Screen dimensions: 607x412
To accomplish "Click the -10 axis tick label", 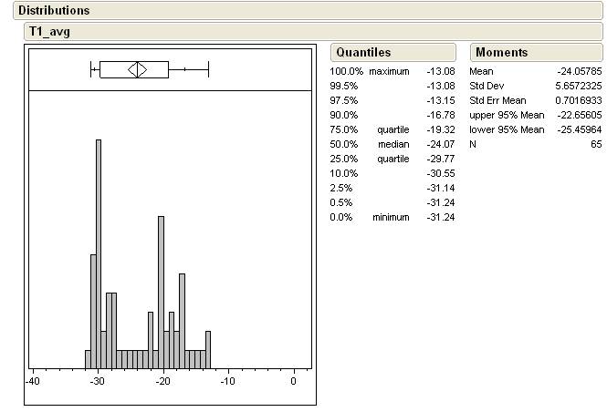I will click(x=227, y=381).
